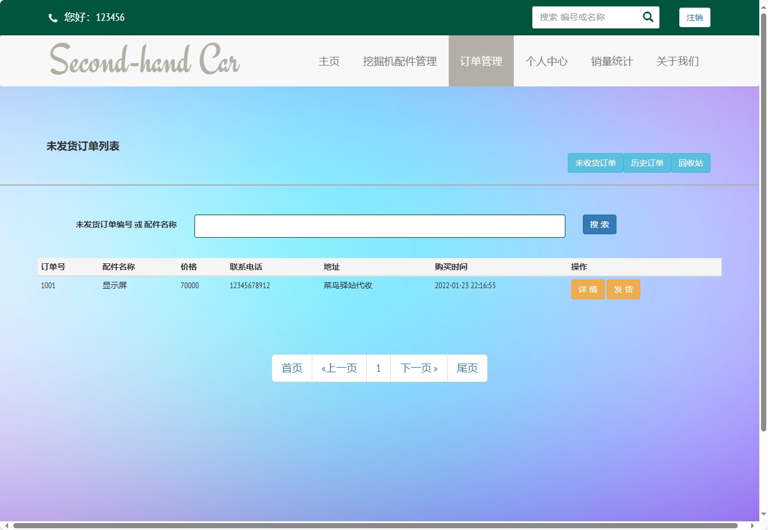Click the magnifier search icon in header

tap(648, 17)
